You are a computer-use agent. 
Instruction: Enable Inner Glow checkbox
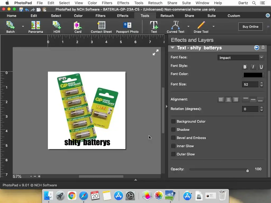173,146
